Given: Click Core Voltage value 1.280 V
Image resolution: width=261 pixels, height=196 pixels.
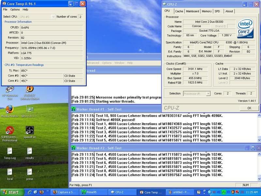Looking at the screenshot, I should tap(226, 35).
